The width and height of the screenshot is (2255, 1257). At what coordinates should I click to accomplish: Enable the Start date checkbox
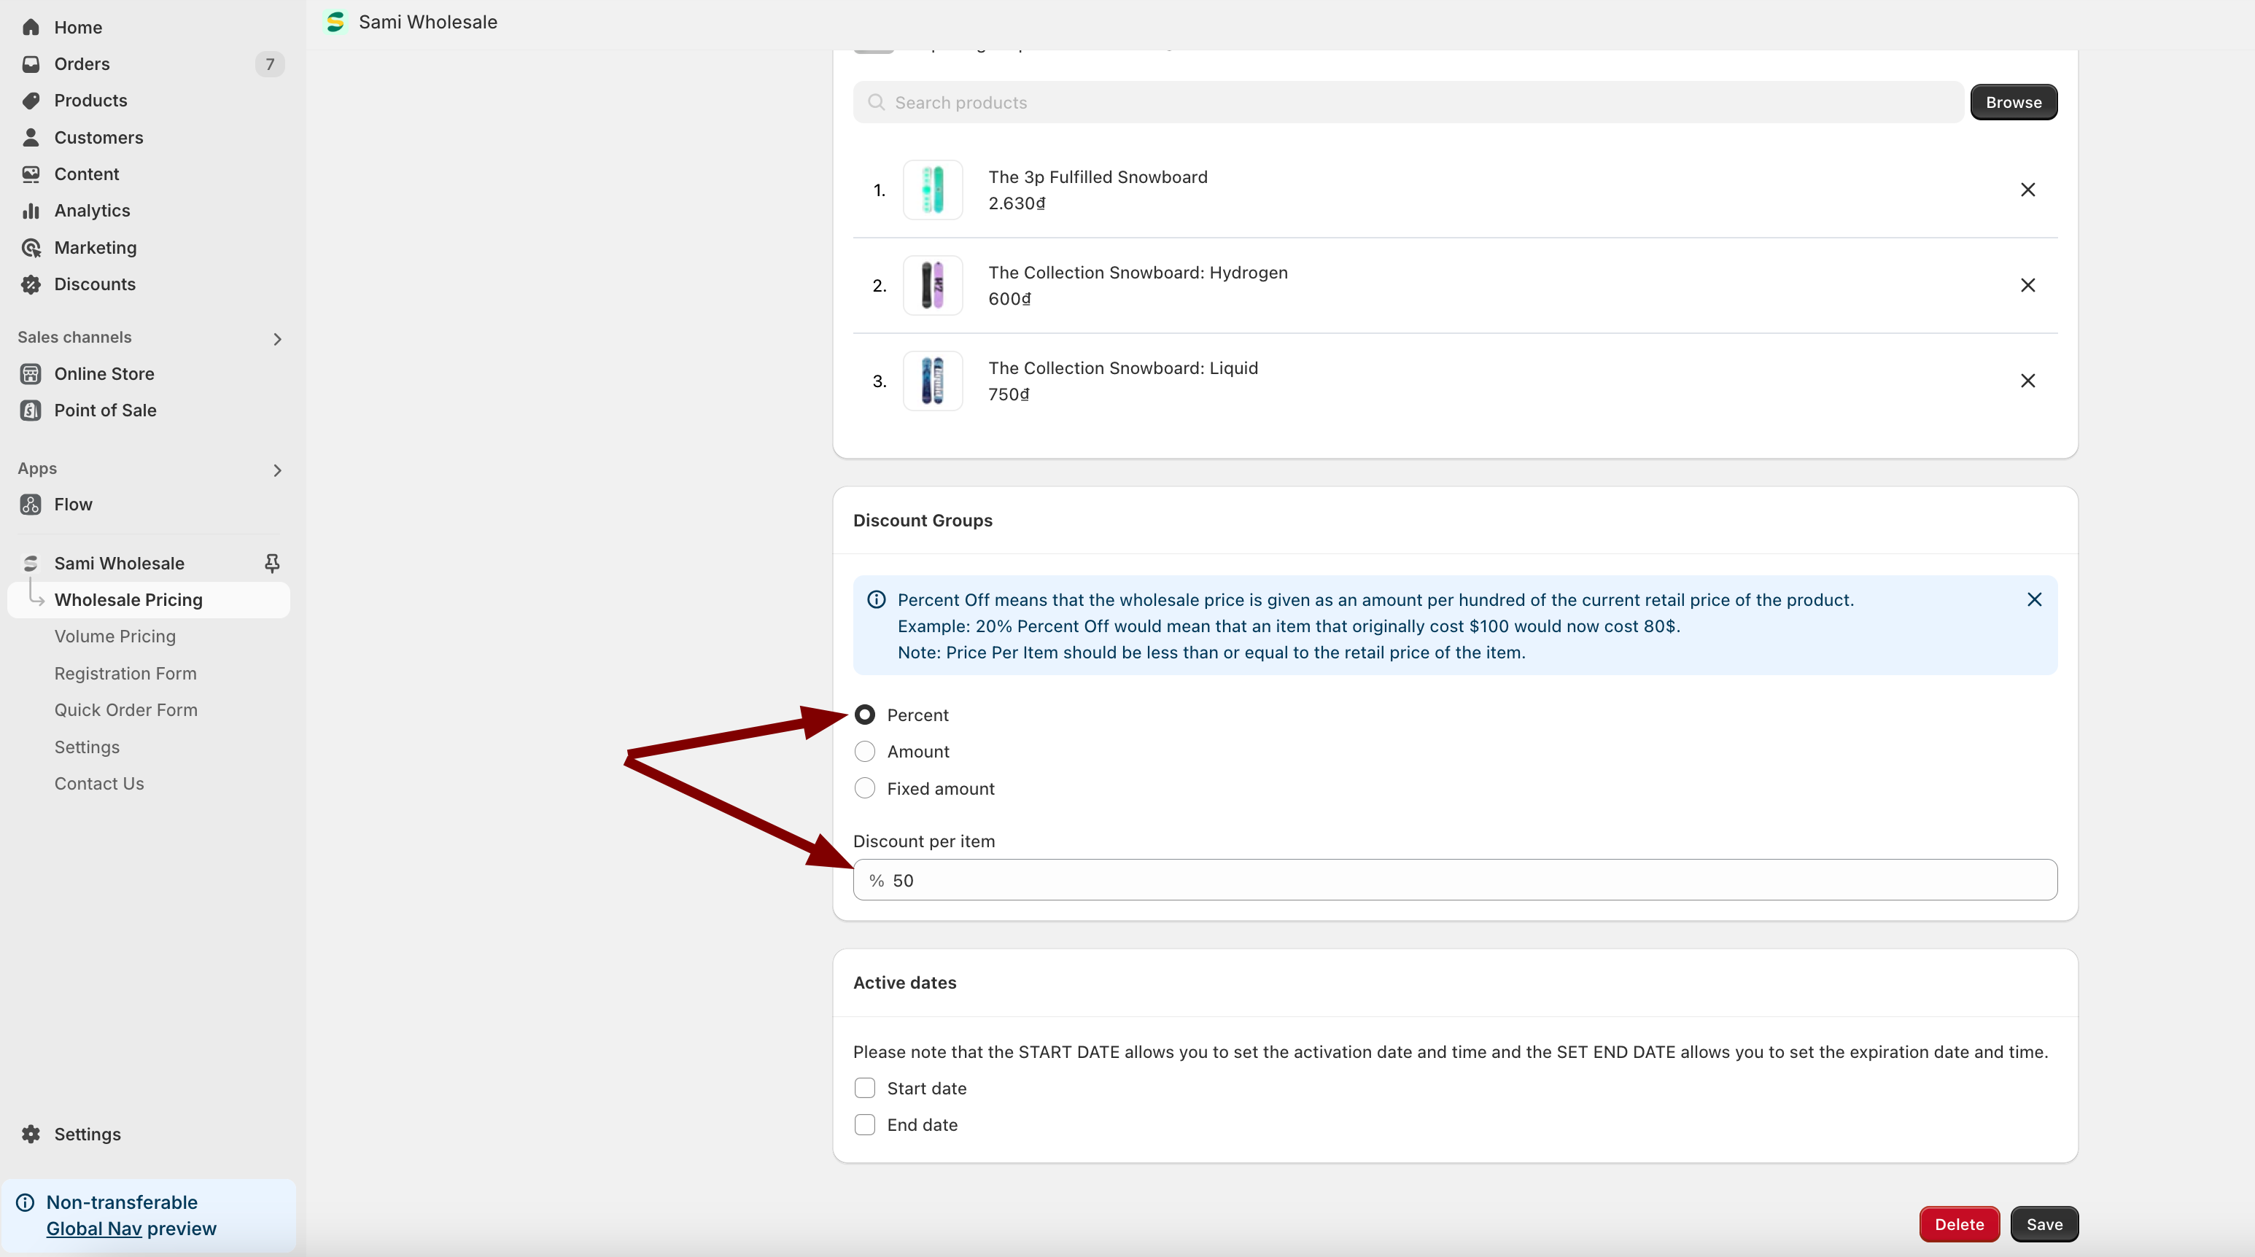tap(865, 1088)
